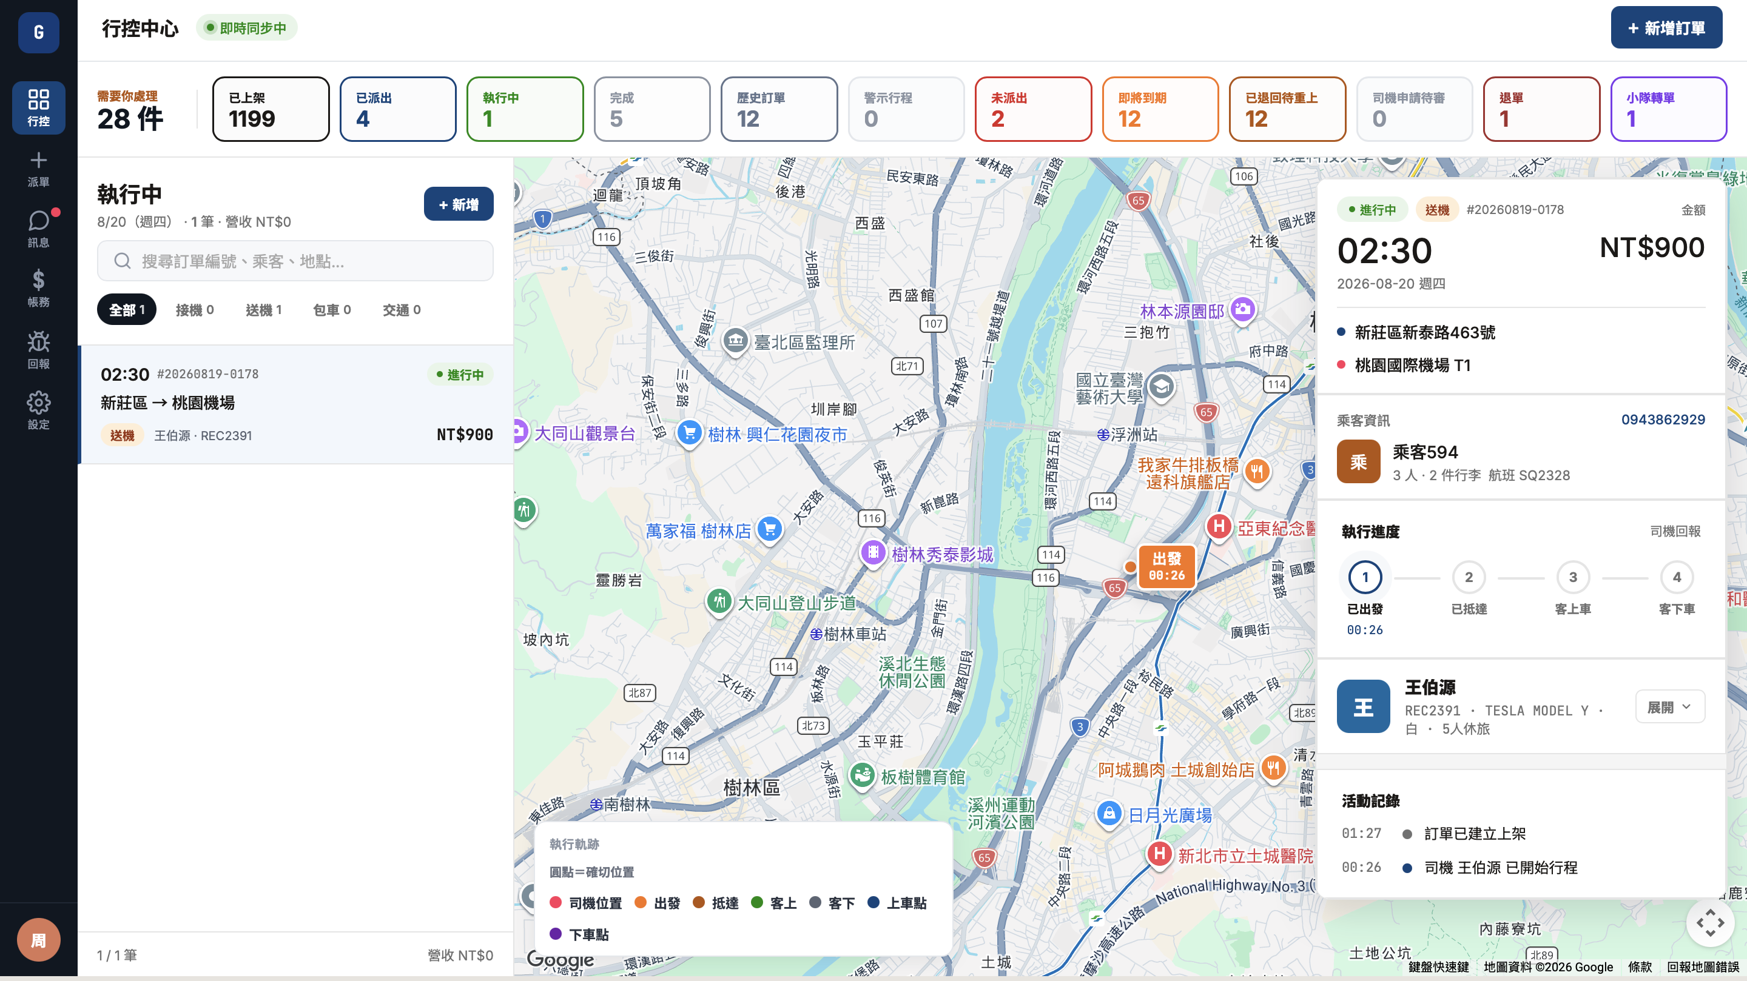
Task: Click 回報地圖錯誤 link on map
Action: 1703,967
